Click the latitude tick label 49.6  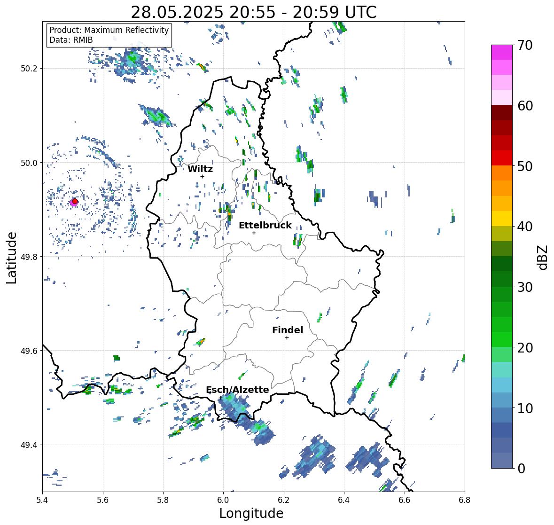click(29, 351)
